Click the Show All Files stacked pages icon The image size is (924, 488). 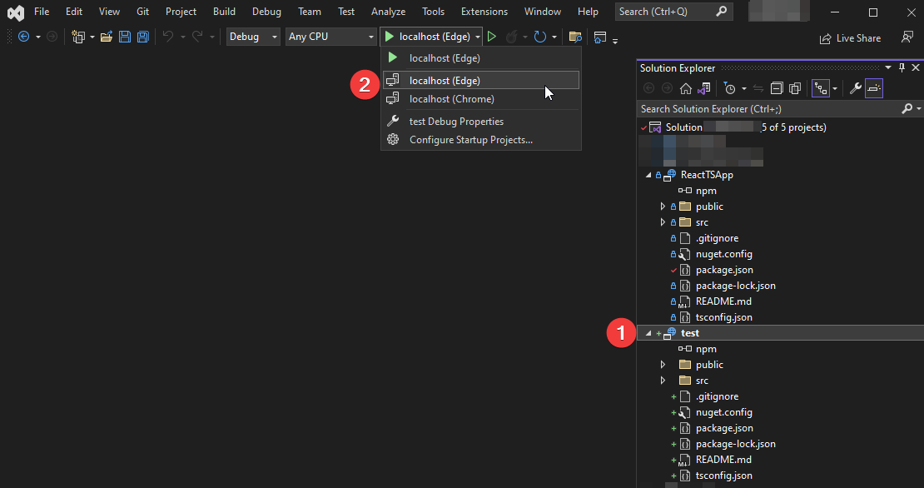(x=795, y=88)
